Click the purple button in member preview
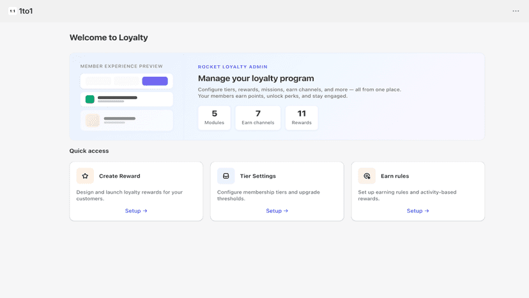 (155, 81)
